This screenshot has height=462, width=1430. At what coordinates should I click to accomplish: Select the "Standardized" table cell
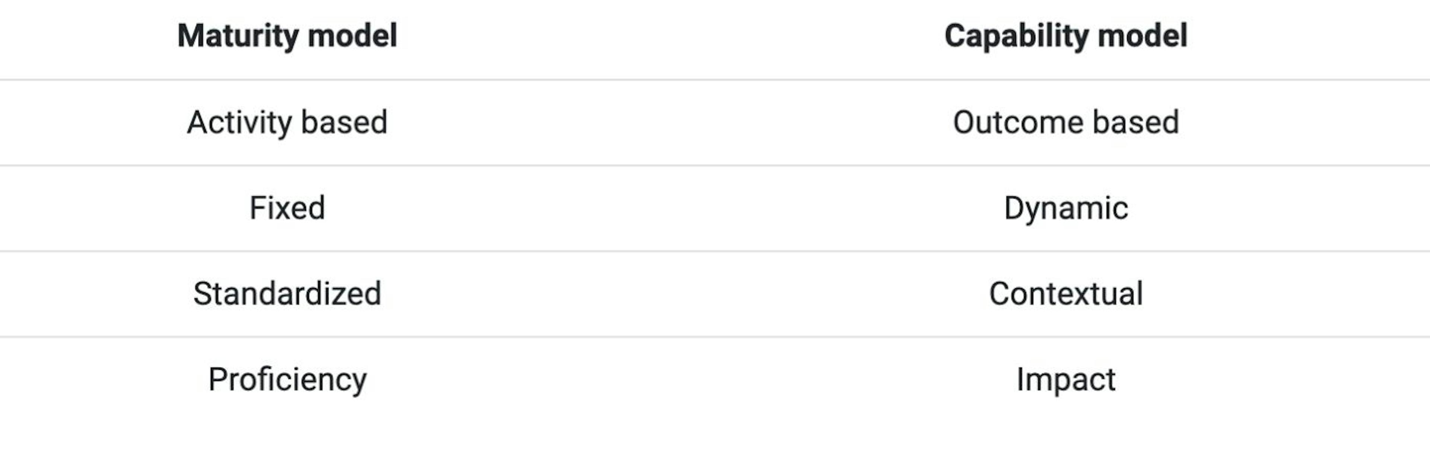287,294
